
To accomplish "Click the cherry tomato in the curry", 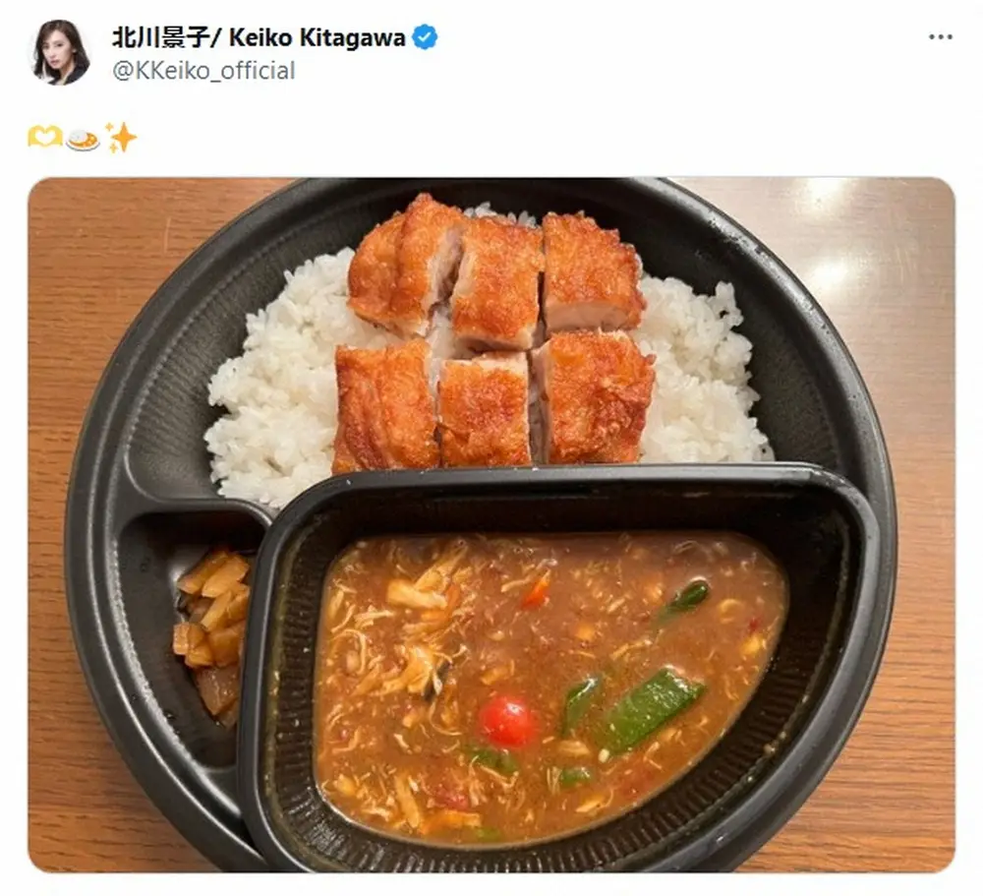I will pos(508,721).
